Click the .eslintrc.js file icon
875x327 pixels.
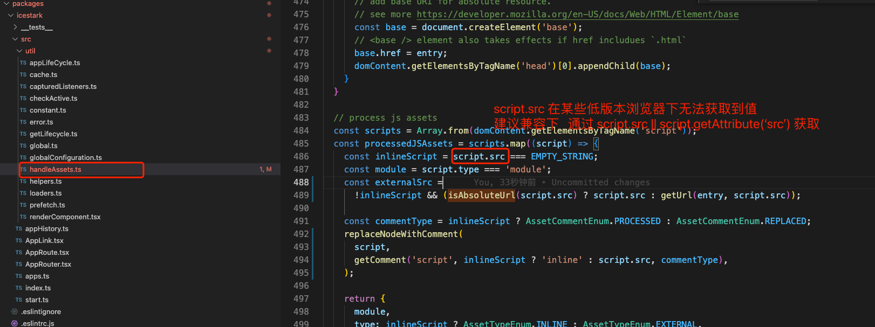point(15,323)
